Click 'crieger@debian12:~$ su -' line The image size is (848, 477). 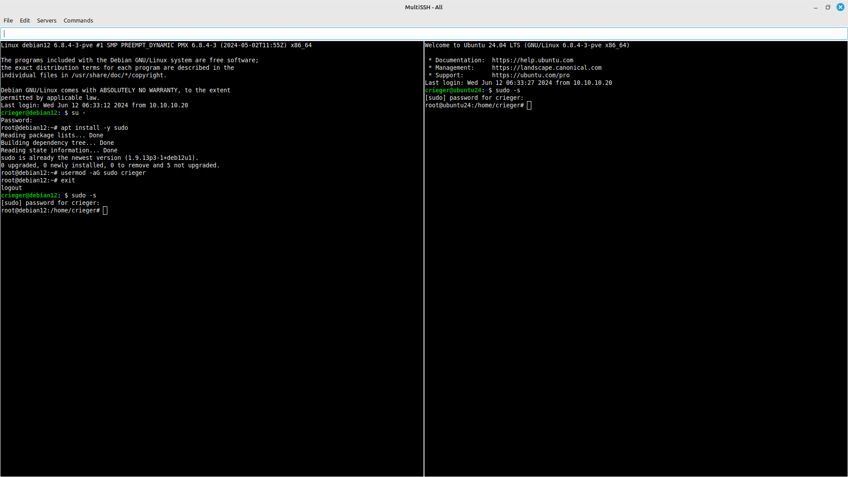coord(43,113)
